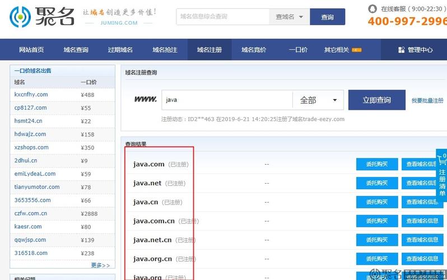The height and width of the screenshot is (280, 447).
Task: Click the java.cn result domain name
Action: 146,202
